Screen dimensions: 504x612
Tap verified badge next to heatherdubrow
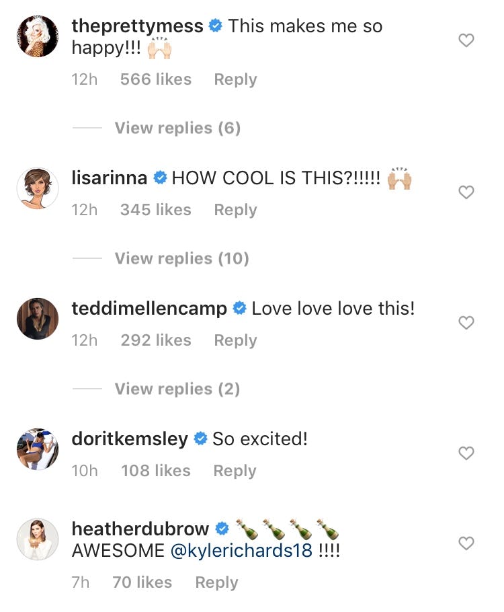coord(222,529)
